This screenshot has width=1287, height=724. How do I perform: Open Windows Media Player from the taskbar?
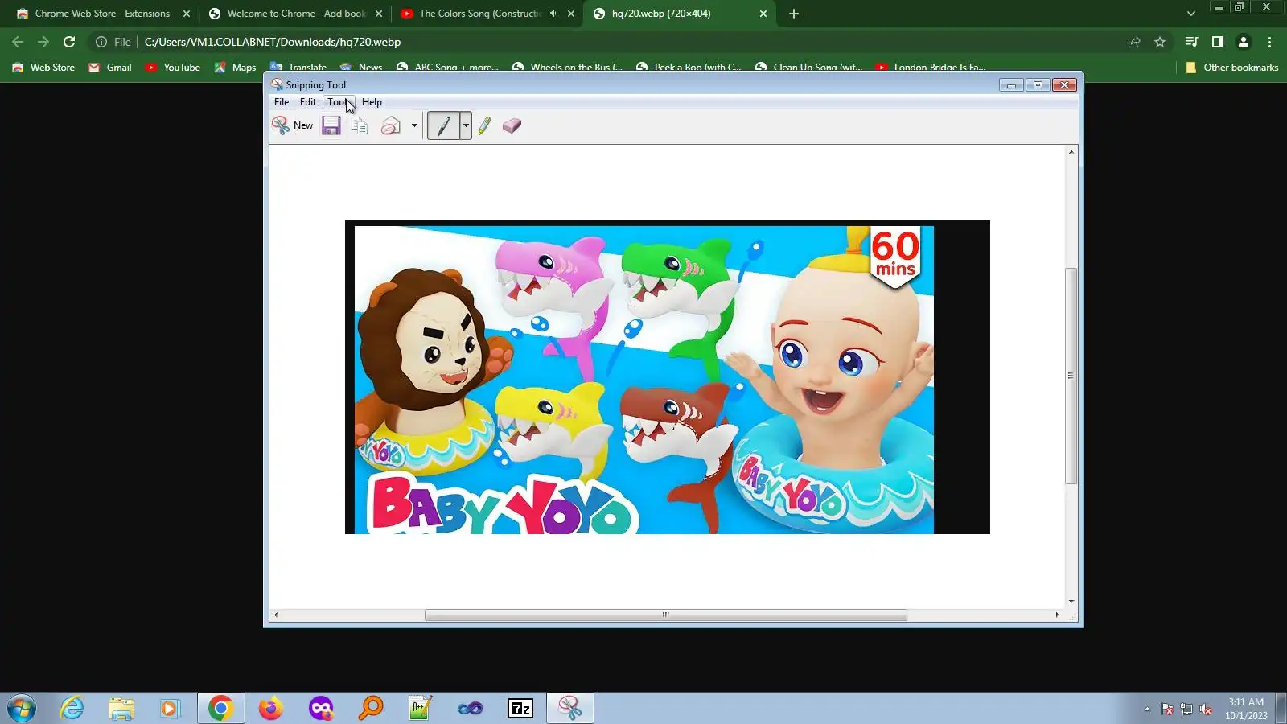(170, 708)
